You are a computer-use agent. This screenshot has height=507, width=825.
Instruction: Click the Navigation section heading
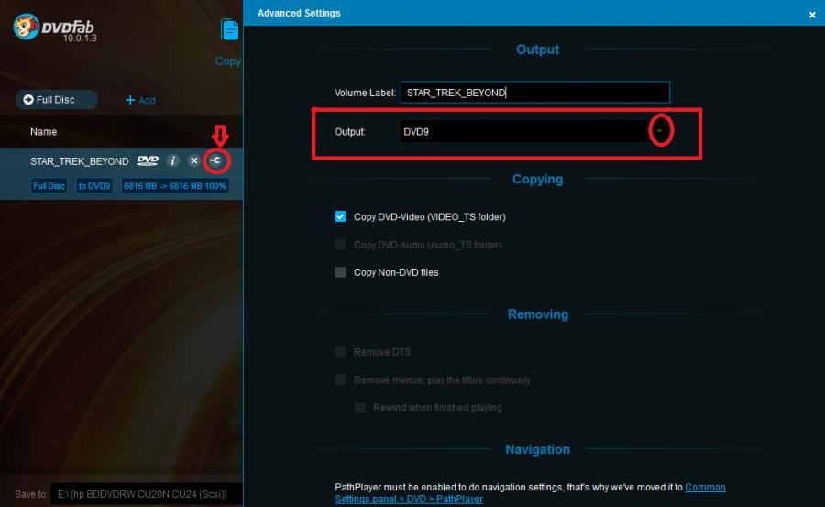coord(537,449)
